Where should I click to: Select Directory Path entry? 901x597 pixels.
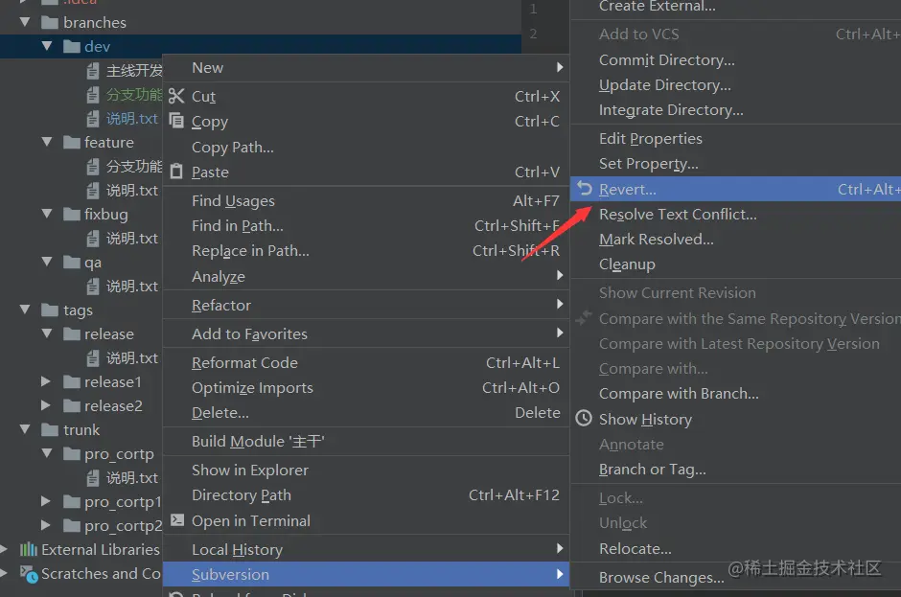(366, 494)
